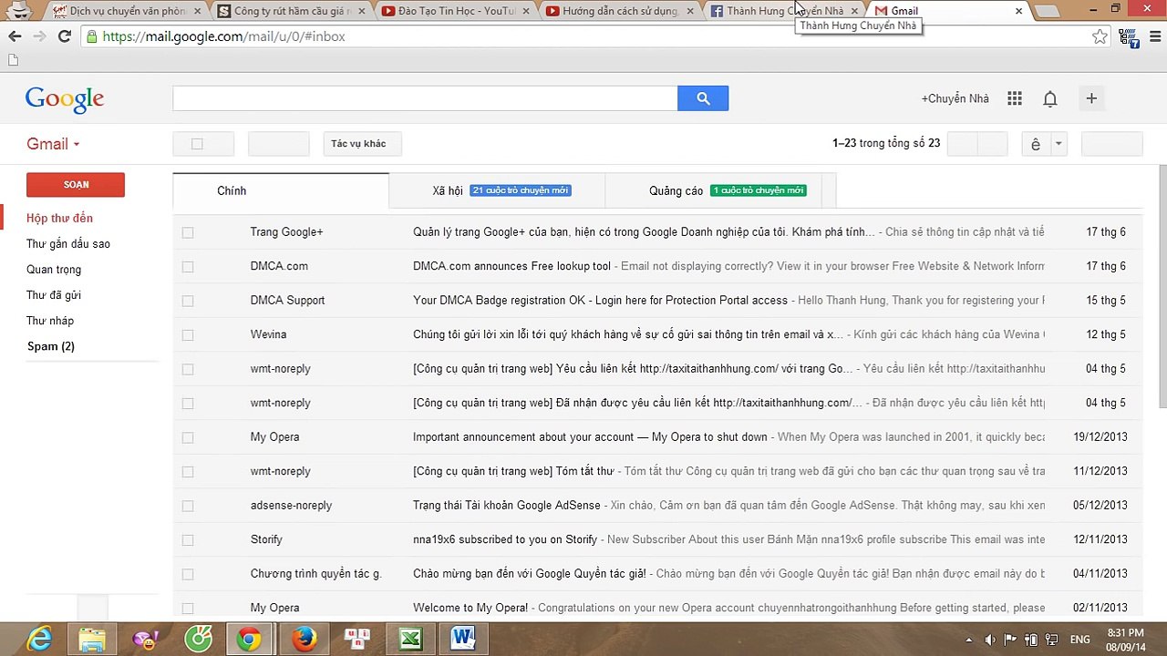Click the blue search magnifier button
The image size is (1167, 656).
(x=703, y=98)
